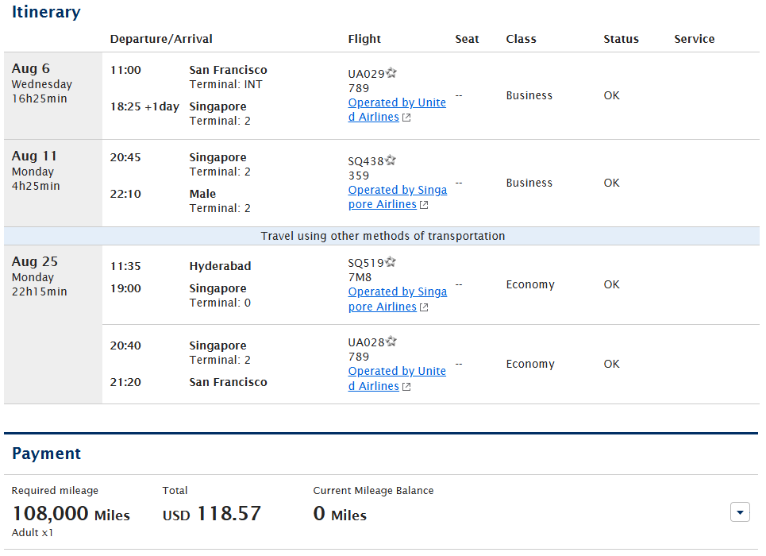Click the Travel using other methods banner
The image size is (766, 556).
[382, 236]
